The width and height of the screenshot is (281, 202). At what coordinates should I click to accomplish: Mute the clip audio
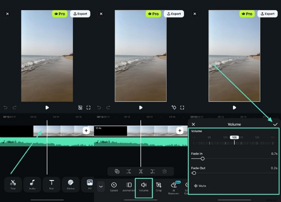tap(200, 186)
